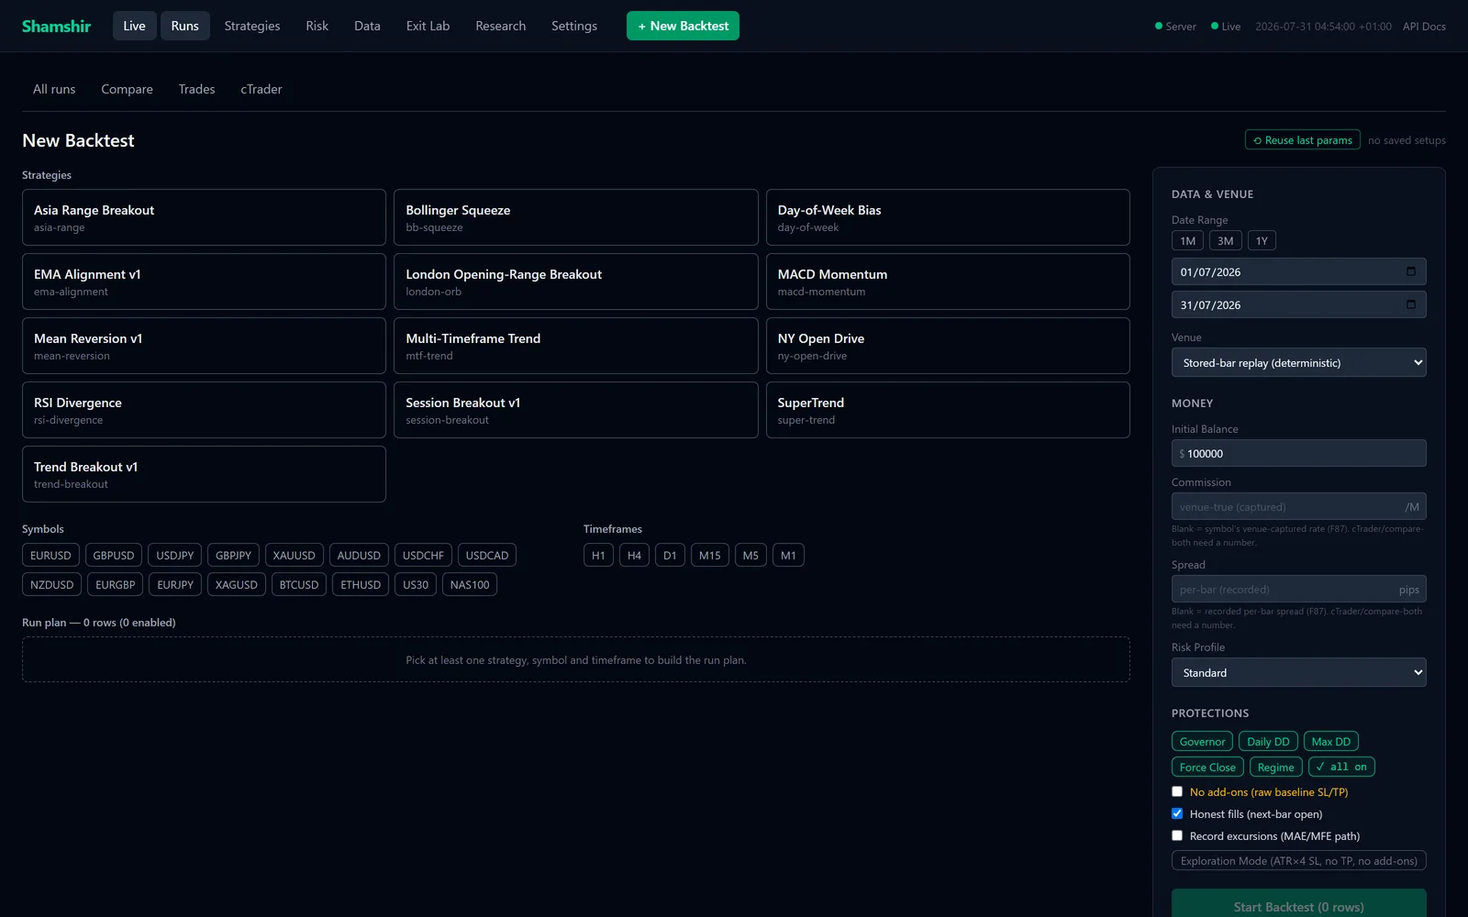The height and width of the screenshot is (917, 1468).
Task: Switch to Trades sub-tab
Action: (x=196, y=89)
